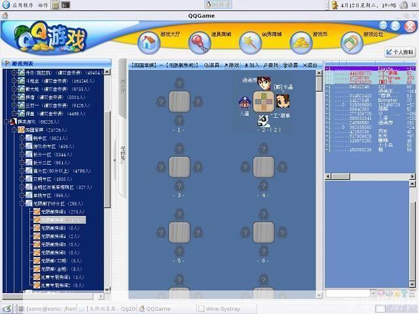The width and height of the screenshot is (419, 314).
Task: Click the empty wooden table number 5
Action: point(179,233)
